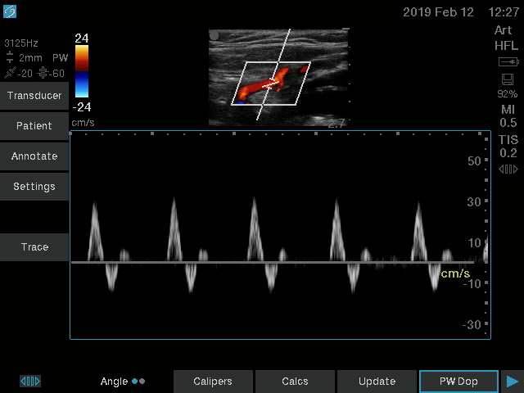Viewport: 524px width, 393px height.
Task: Open the Calcs button
Action: [x=295, y=382]
